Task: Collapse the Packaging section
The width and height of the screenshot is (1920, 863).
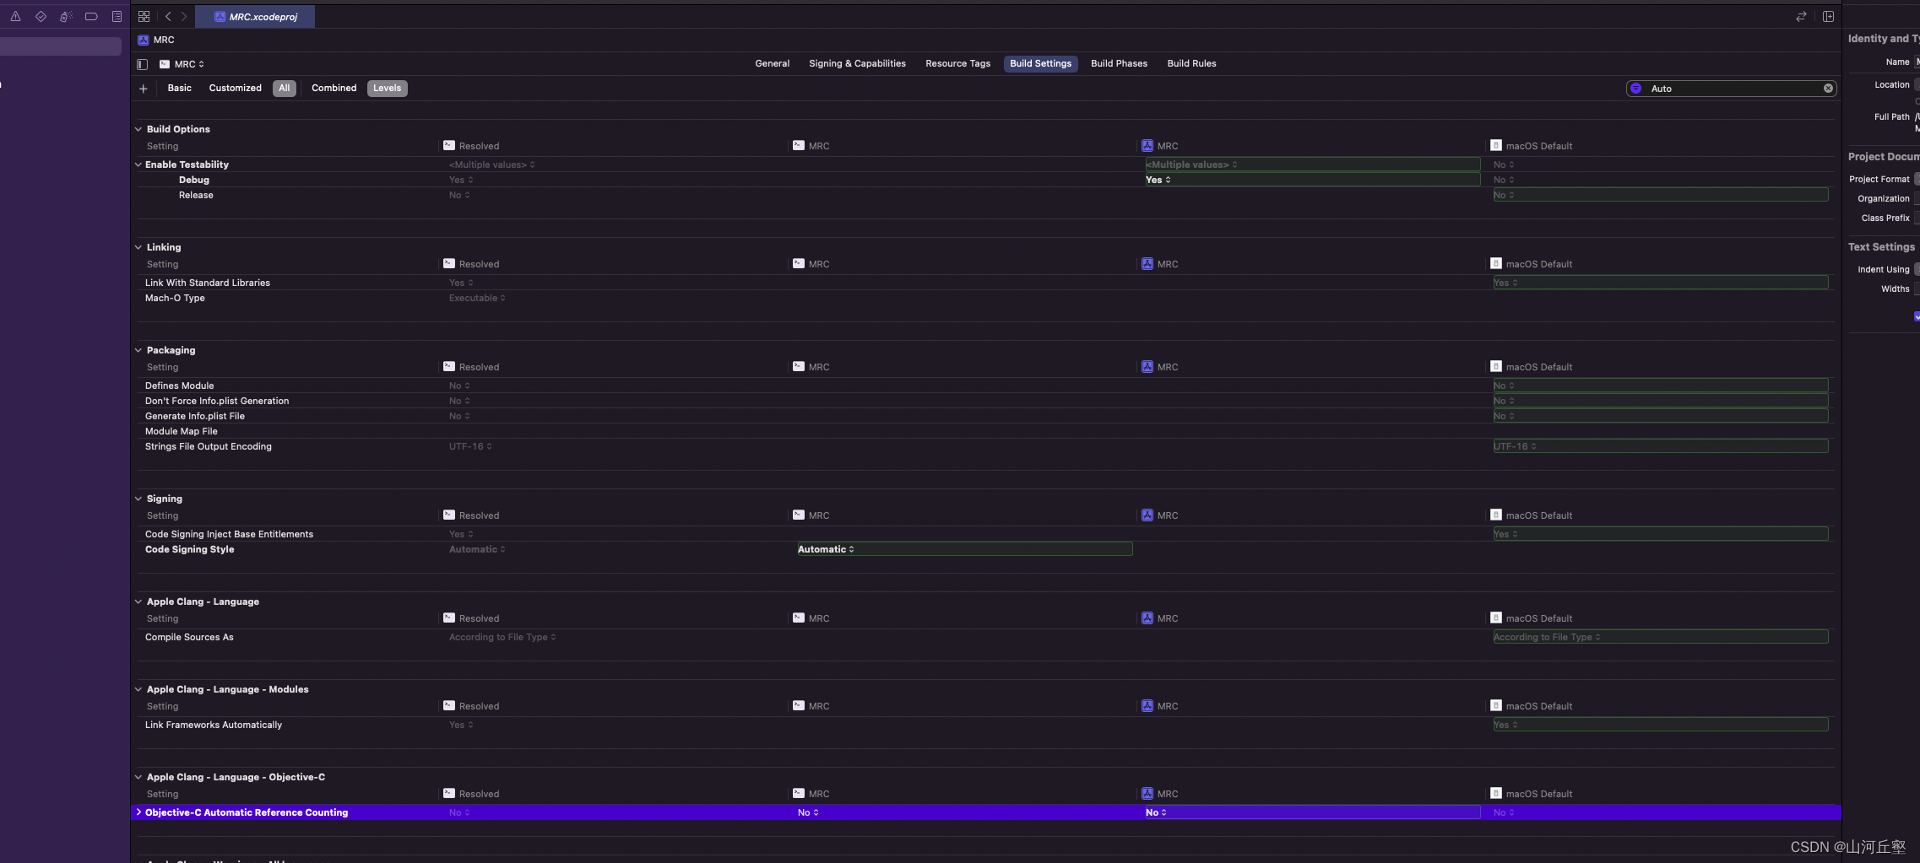Action: pyautogui.click(x=138, y=350)
